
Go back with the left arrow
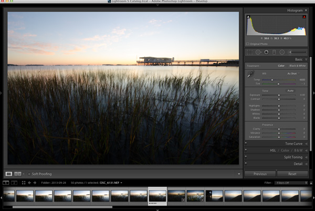pyautogui.click(x=29, y=183)
